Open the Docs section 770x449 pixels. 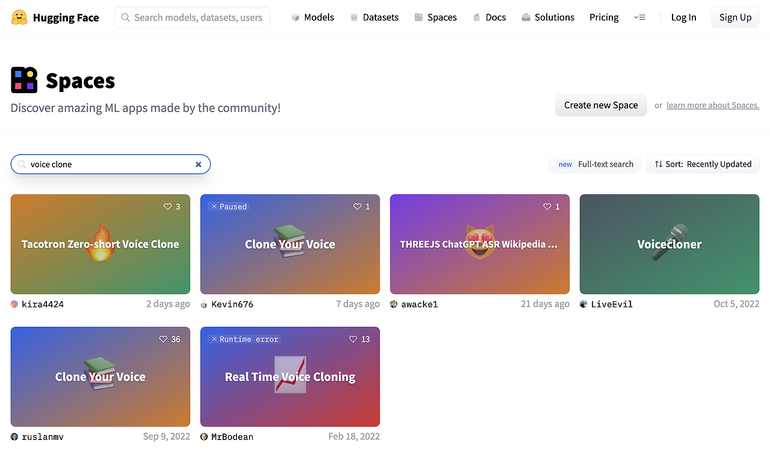pyautogui.click(x=489, y=17)
